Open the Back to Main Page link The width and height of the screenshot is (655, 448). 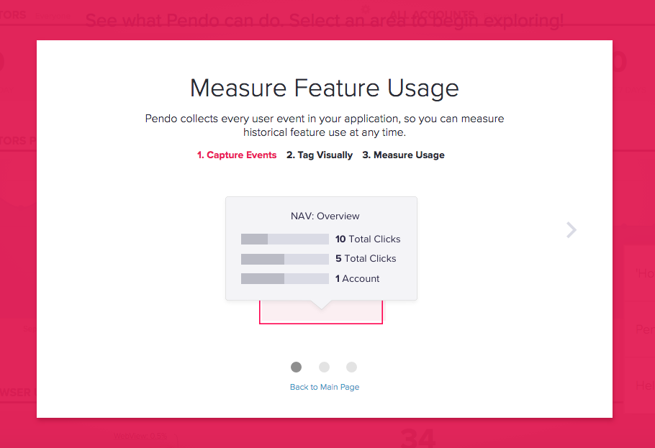tap(325, 387)
